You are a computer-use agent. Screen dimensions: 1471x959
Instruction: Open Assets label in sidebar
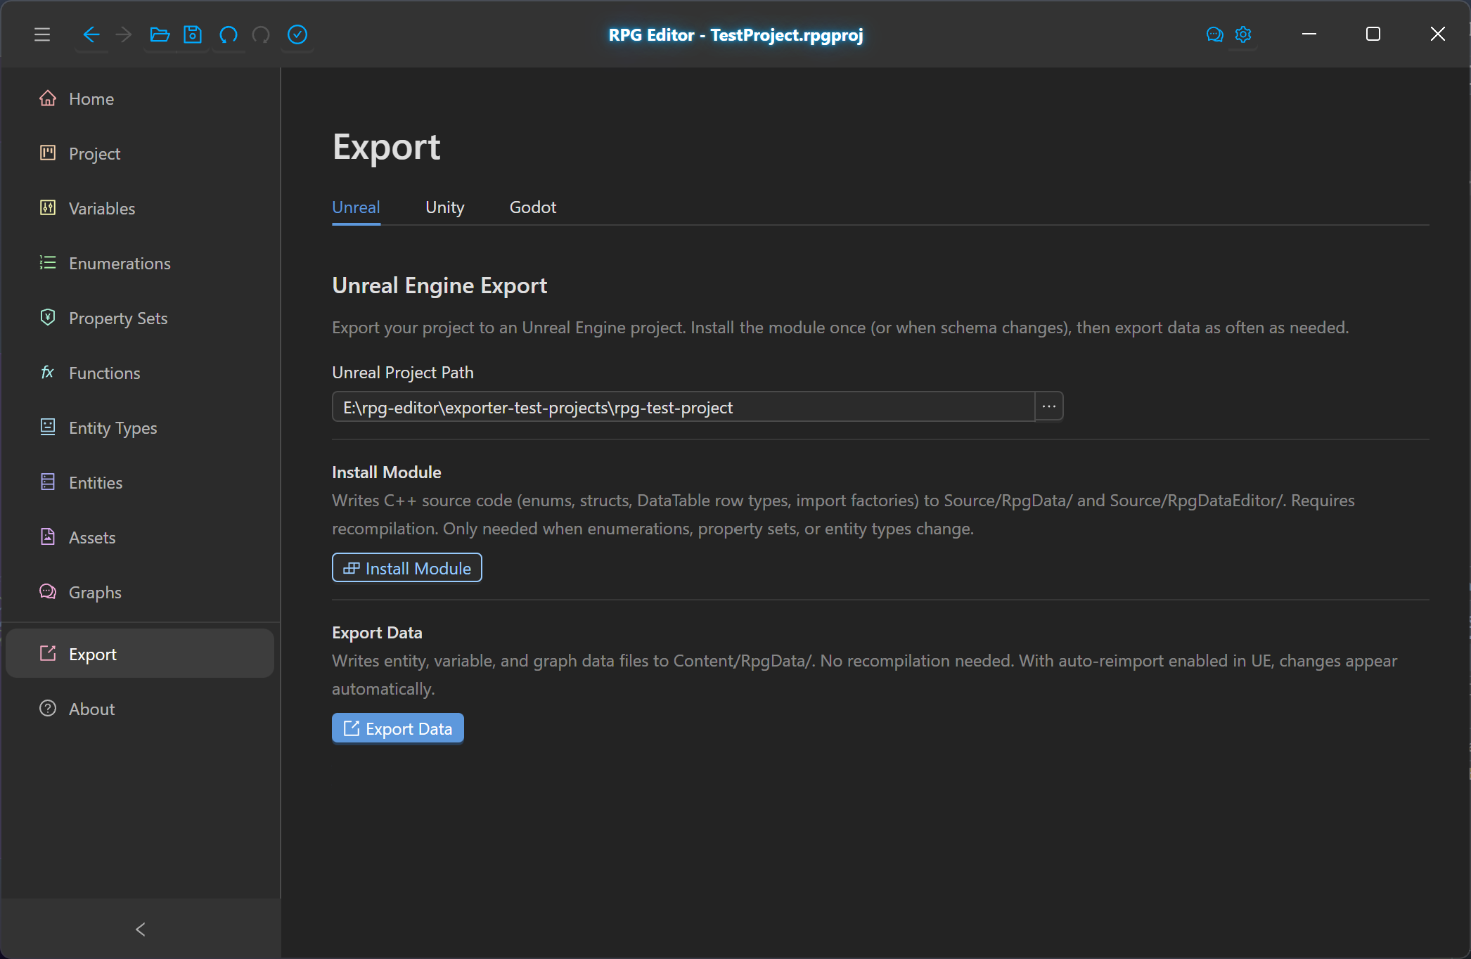coord(92,538)
